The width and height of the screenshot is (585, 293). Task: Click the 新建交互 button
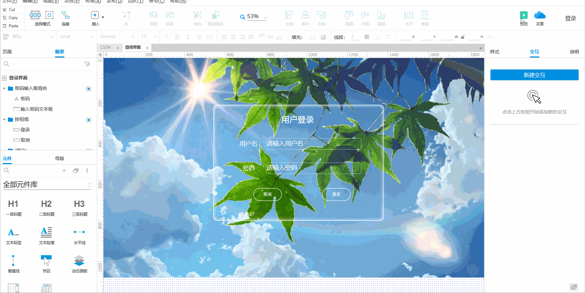coord(534,75)
